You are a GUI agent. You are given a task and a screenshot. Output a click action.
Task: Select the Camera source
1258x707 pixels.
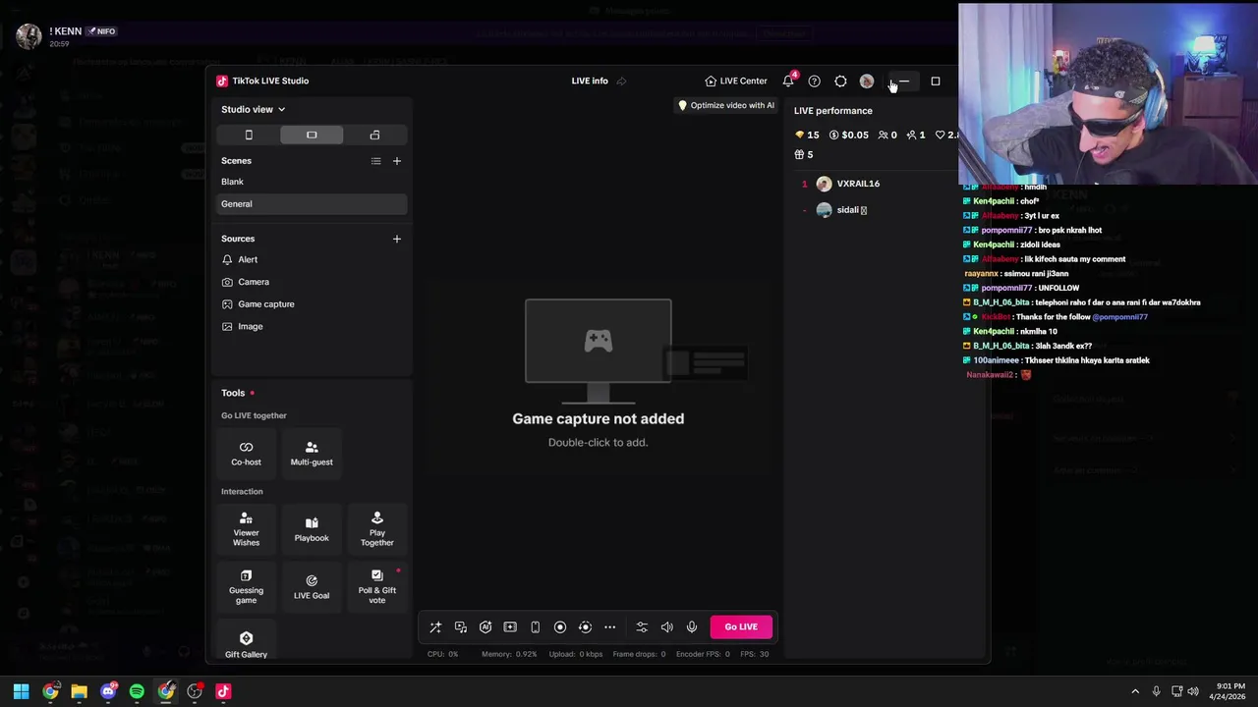(x=312, y=282)
